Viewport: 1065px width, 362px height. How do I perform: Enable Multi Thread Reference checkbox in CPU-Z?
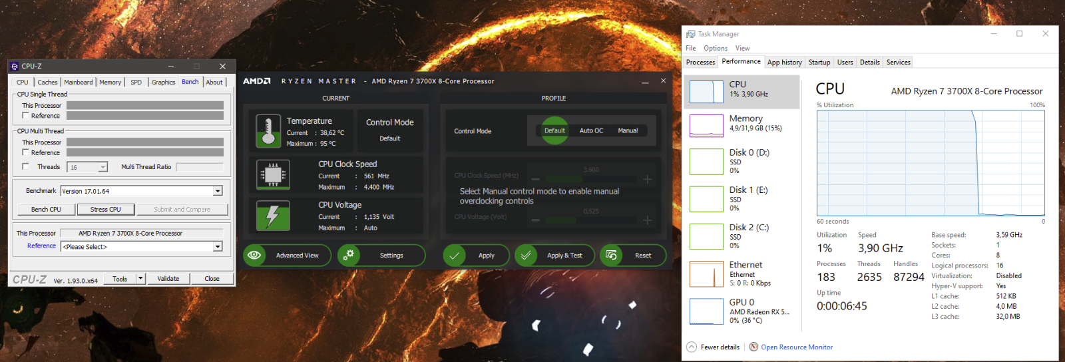(x=25, y=152)
